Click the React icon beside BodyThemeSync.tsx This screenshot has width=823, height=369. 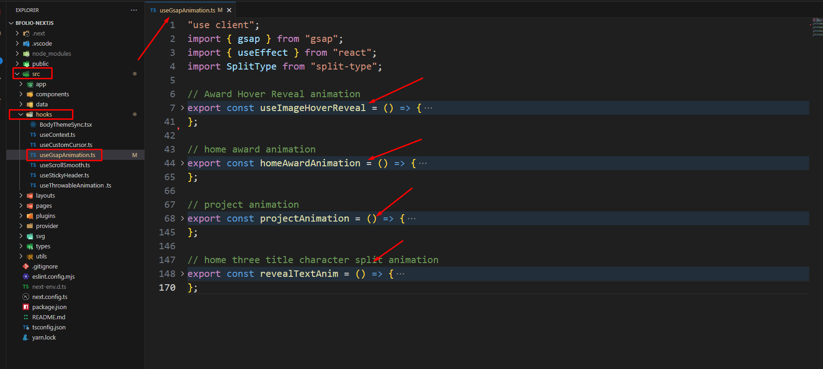click(33, 124)
